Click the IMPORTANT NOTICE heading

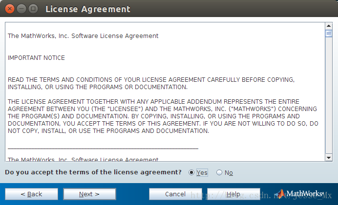(x=36, y=58)
